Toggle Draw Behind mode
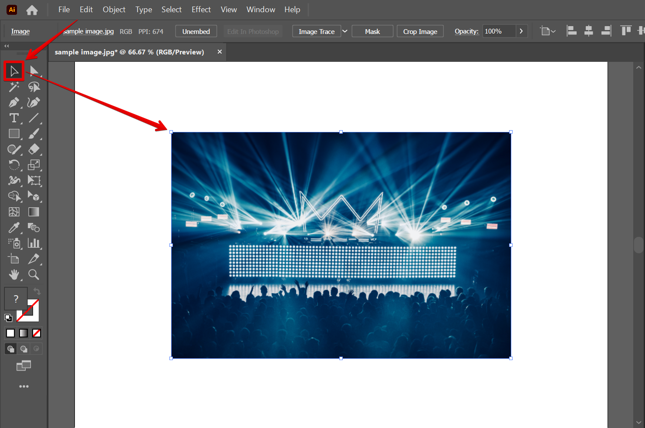The height and width of the screenshot is (428, 645). [x=24, y=349]
